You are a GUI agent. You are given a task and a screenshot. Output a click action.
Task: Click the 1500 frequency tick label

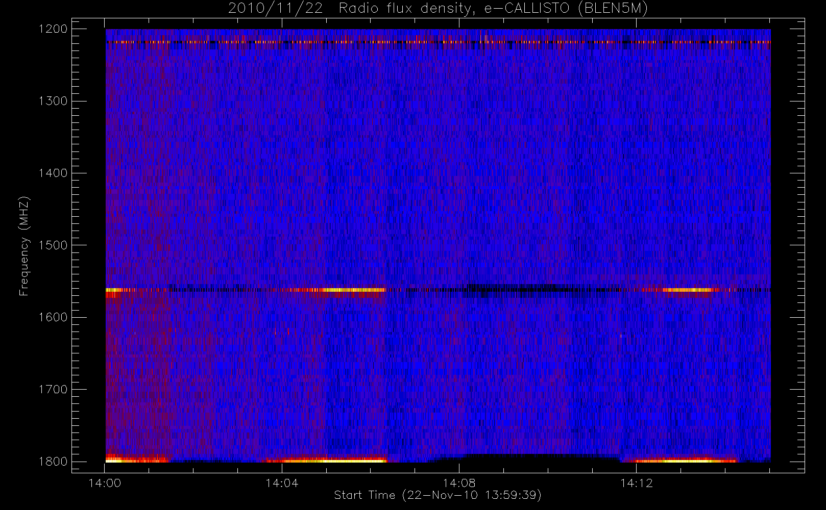click(x=53, y=245)
